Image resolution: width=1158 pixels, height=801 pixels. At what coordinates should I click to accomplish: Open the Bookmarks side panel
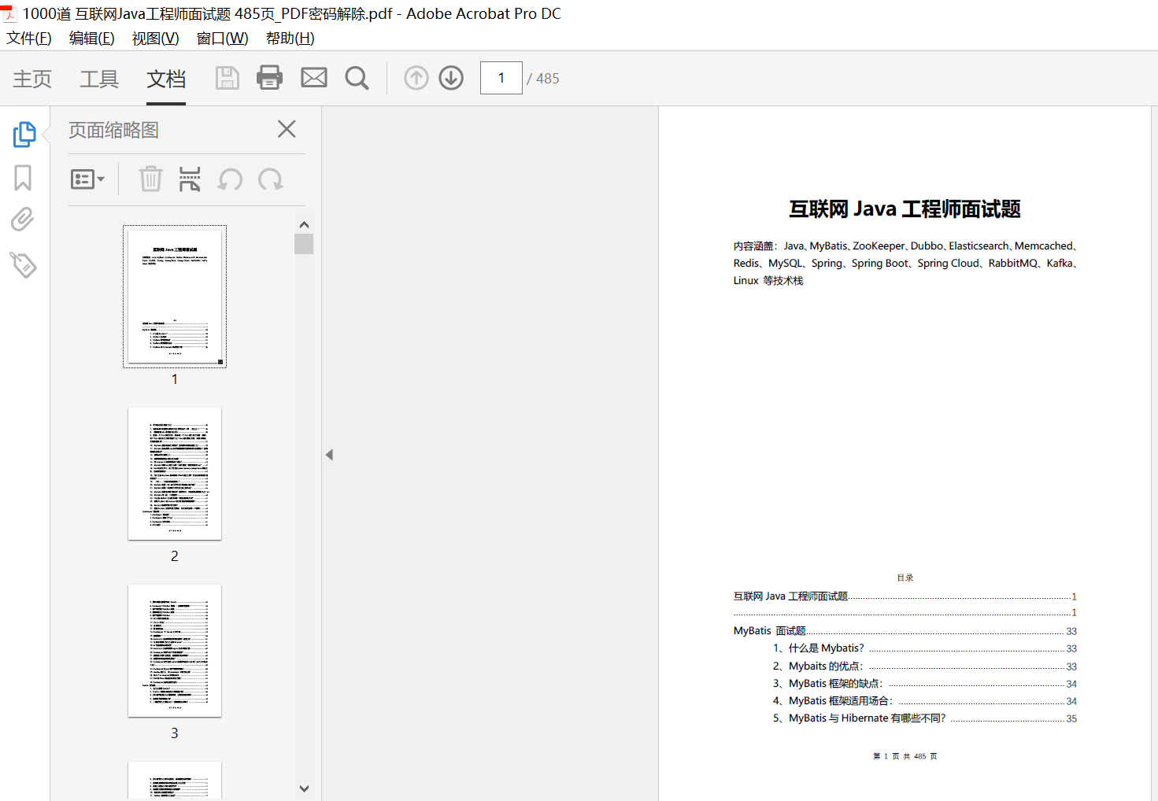click(x=23, y=178)
